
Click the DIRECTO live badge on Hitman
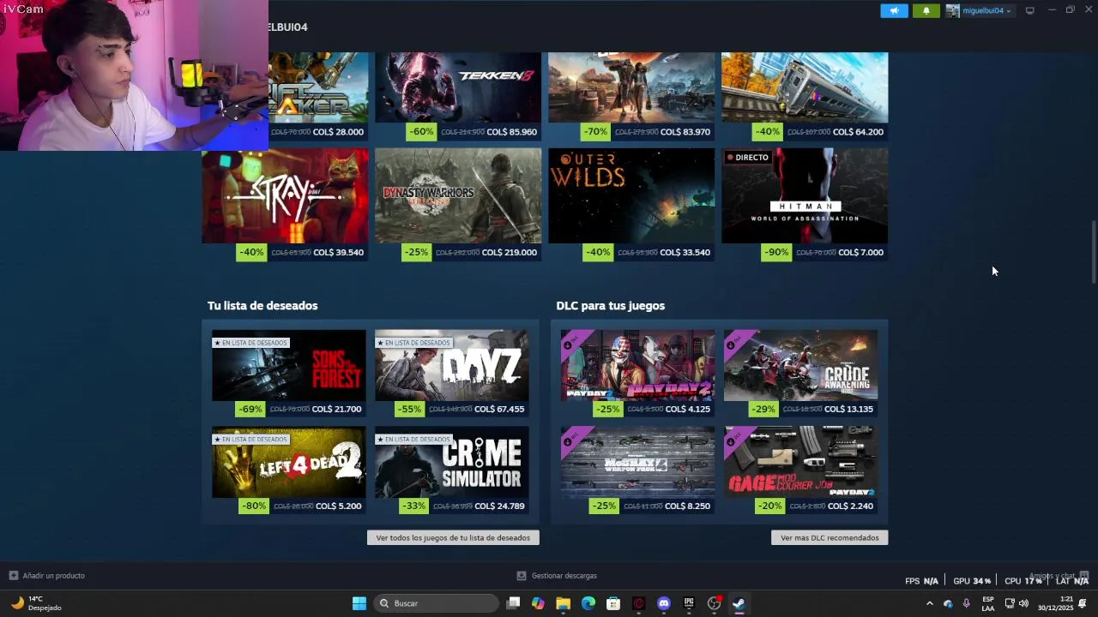tap(748, 158)
